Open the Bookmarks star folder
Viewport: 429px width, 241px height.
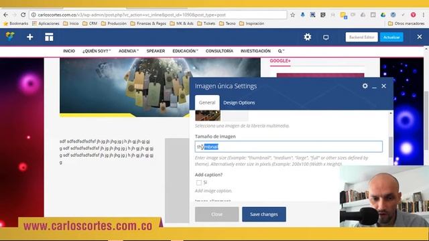[16, 23]
